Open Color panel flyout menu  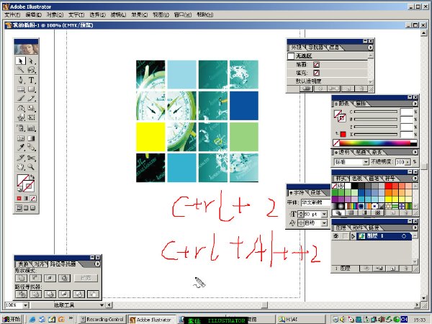pyautogui.click(x=415, y=104)
